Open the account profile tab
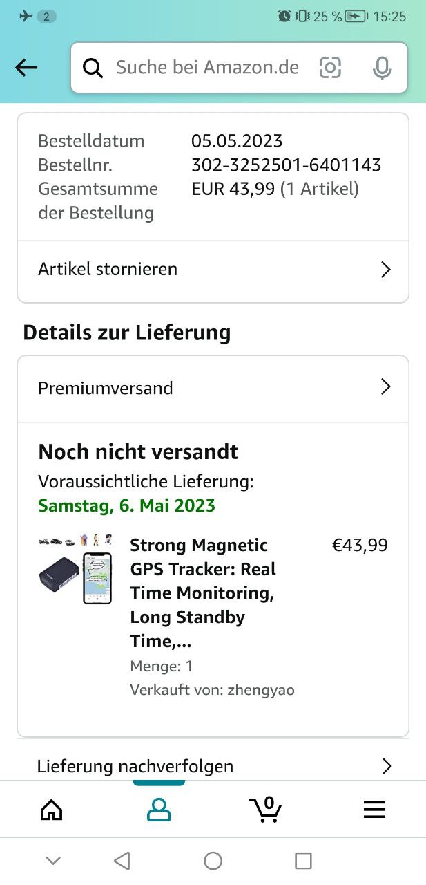The width and height of the screenshot is (426, 885). tap(159, 810)
